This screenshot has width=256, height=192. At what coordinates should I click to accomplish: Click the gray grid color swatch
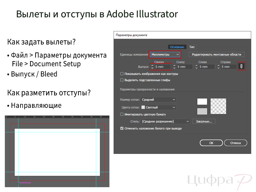click(202, 111)
